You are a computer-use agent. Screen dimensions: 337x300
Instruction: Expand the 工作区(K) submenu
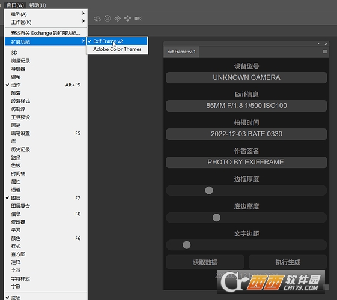pos(46,22)
